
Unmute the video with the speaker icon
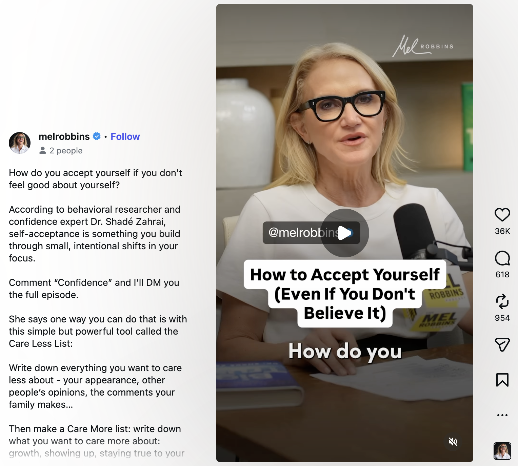pyautogui.click(x=453, y=442)
